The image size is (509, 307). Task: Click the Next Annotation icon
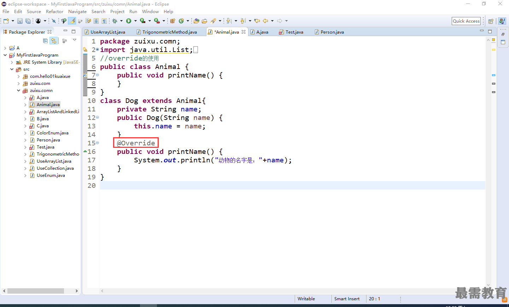tap(229, 21)
